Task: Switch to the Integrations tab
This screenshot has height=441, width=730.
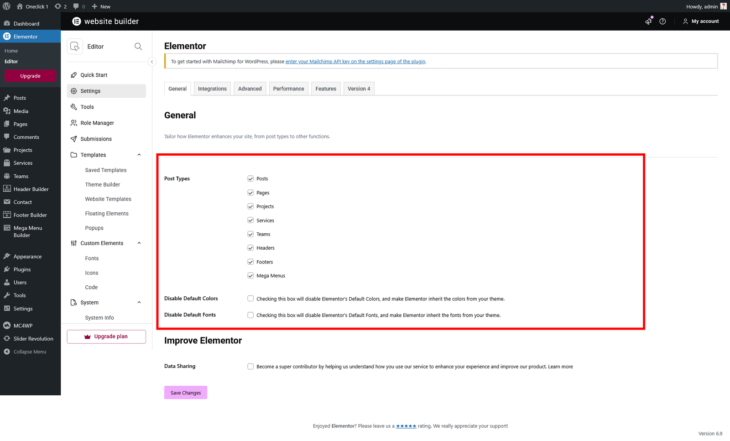Action: 212,89
